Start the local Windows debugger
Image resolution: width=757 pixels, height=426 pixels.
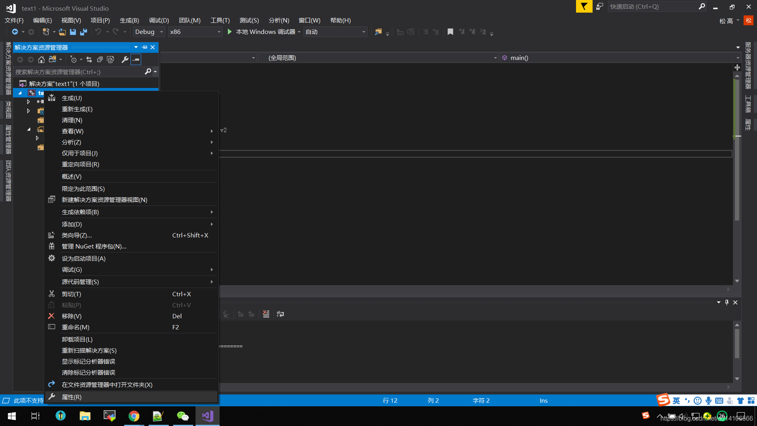[230, 32]
